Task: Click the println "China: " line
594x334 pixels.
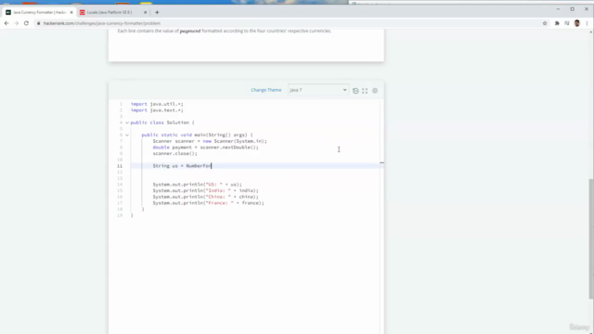Action: pyautogui.click(x=206, y=197)
